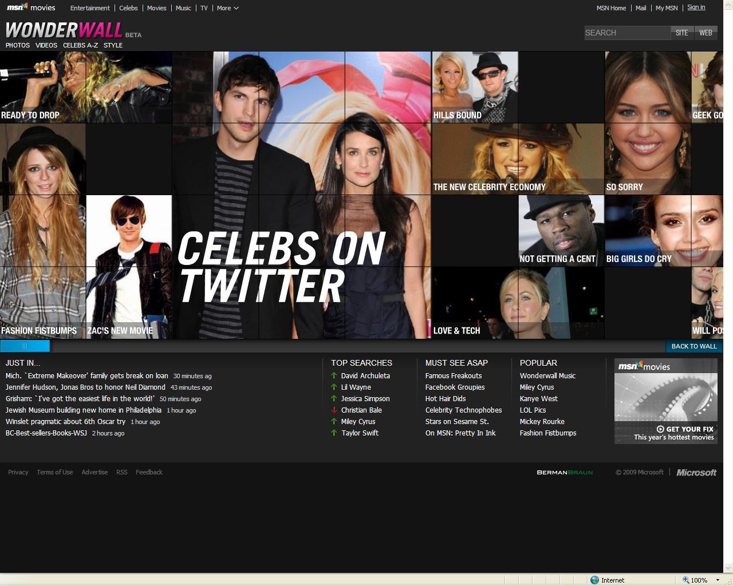The width and height of the screenshot is (733, 586).
Task: Open Wonderwall Music under Popular
Action: (x=547, y=376)
